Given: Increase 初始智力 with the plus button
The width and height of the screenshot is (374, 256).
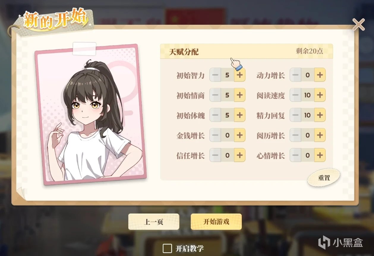Looking at the screenshot, I should 240,75.
